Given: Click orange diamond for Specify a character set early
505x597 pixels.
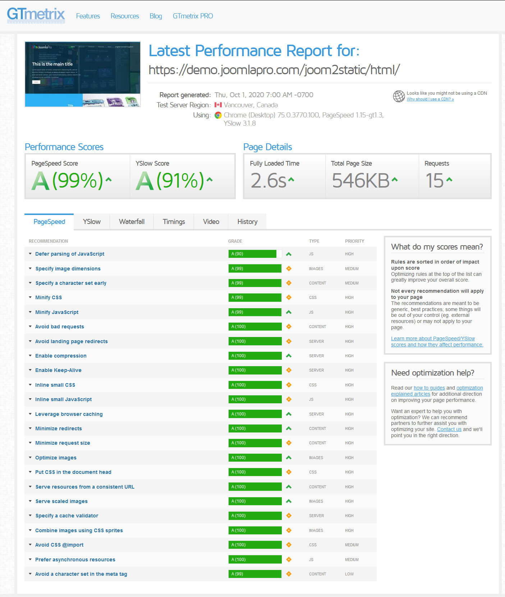Looking at the screenshot, I should point(289,283).
